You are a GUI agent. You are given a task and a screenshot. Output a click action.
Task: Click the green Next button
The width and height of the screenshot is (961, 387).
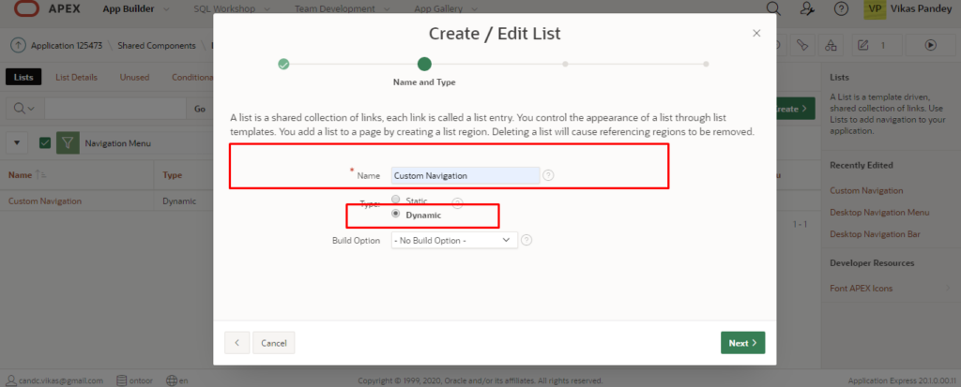click(743, 343)
